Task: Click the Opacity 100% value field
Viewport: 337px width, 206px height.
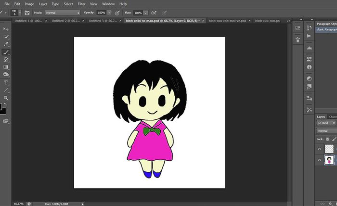Action: tap(102, 13)
